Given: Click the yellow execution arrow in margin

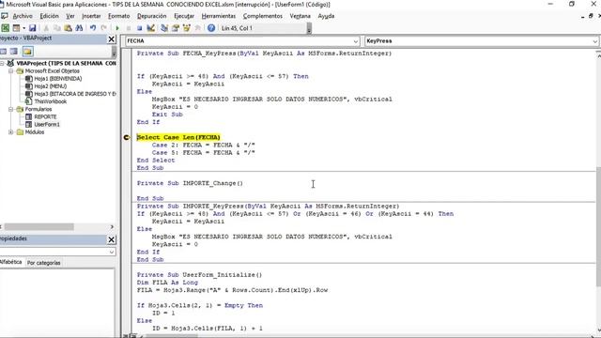Looking at the screenshot, I should point(127,137).
